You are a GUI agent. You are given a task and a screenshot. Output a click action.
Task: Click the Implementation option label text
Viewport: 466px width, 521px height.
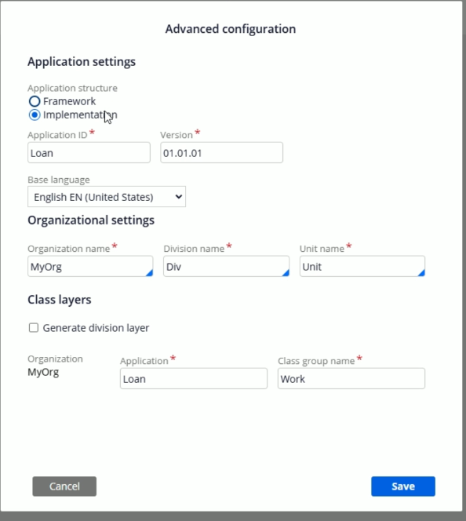pos(80,115)
